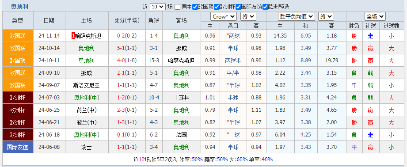407x167 pixels.
Task: Click the red card marker before 哈萨克斯坦
Action: tap(73, 36)
